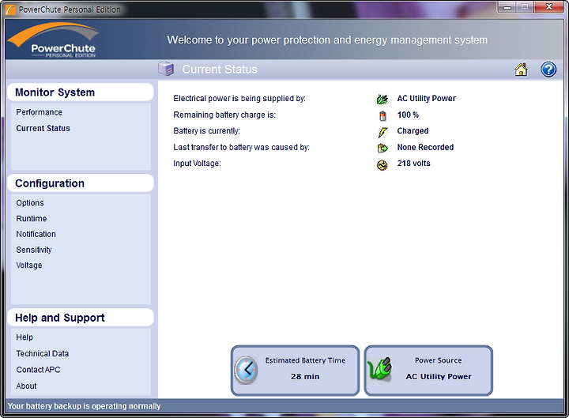569x418 pixels.
Task: Click the 'None Recorded' value
Action: click(425, 147)
